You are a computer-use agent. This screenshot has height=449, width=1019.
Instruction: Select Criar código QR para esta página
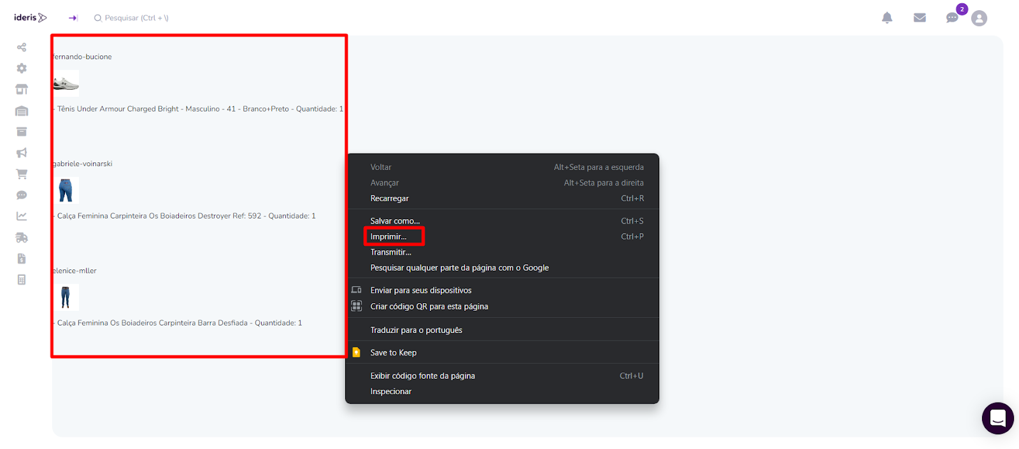click(x=502, y=306)
